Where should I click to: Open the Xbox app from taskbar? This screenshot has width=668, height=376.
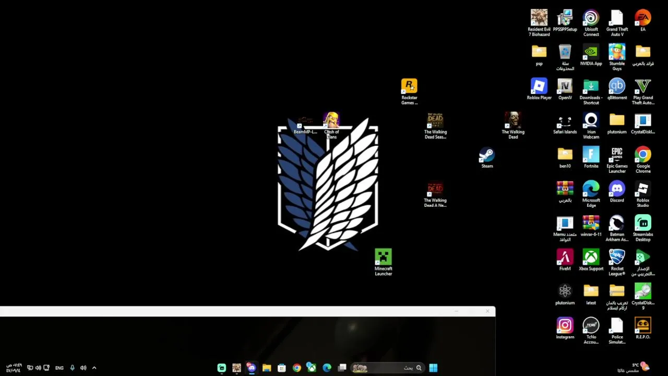point(312,368)
